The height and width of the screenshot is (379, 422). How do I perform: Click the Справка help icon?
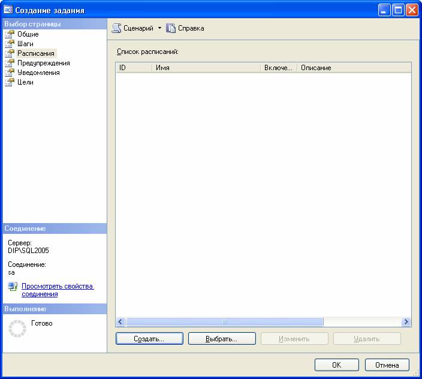pos(171,28)
